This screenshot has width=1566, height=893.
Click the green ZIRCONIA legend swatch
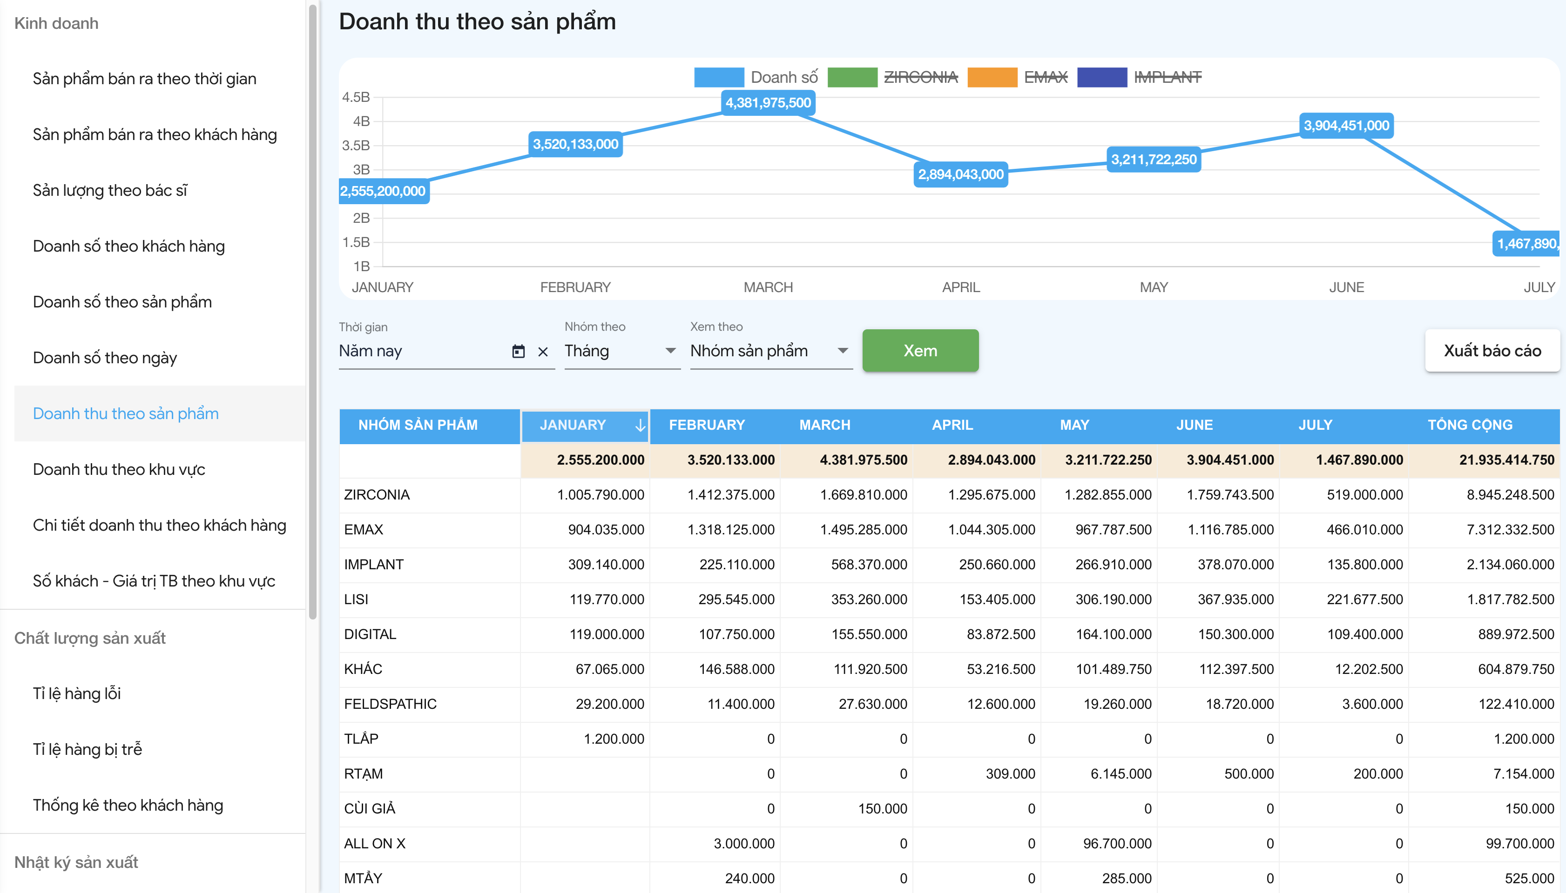[x=852, y=77]
